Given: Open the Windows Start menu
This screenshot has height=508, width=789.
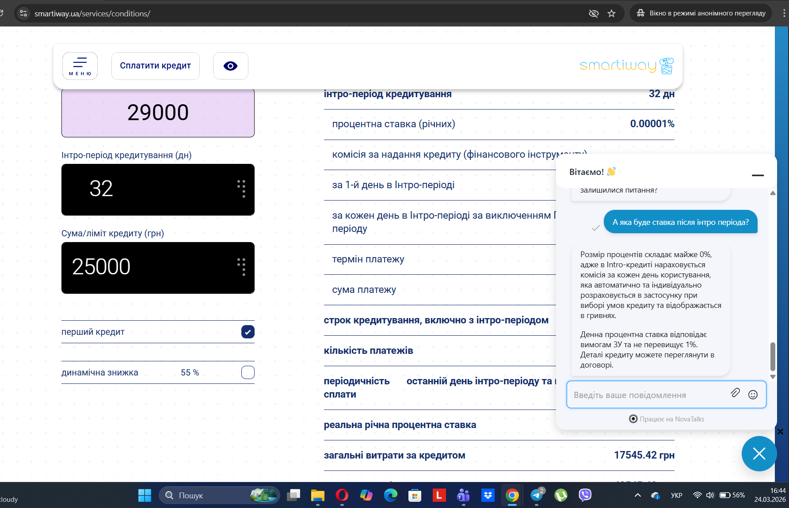Looking at the screenshot, I should tap(145, 495).
